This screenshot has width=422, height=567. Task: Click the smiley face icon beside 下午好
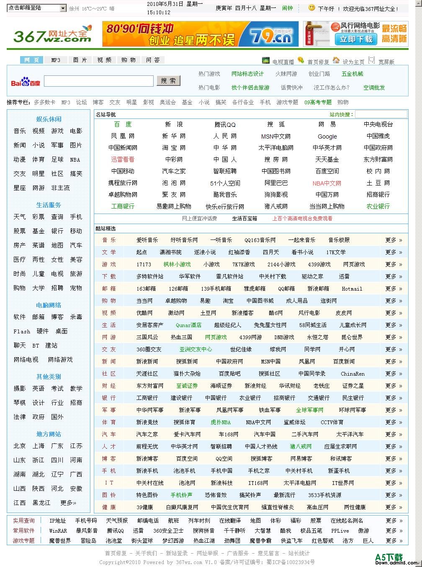pyautogui.click(x=311, y=8)
